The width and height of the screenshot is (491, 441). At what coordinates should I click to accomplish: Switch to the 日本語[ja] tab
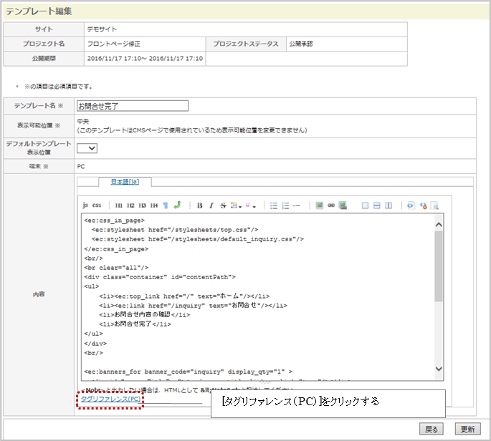[x=119, y=182]
